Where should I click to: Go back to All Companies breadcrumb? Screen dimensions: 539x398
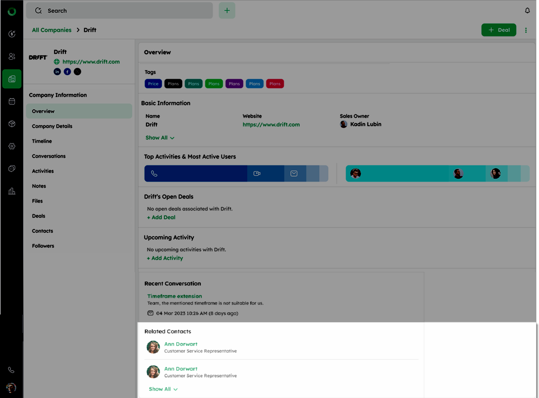52,30
